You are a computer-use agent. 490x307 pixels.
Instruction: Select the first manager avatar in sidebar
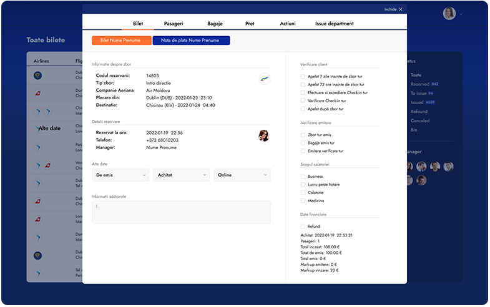[409, 167]
